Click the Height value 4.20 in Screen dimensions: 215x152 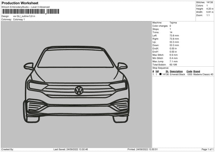(210, 9)
